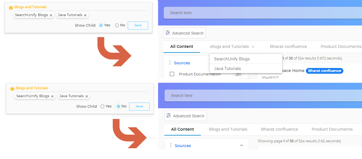Screen dimensions: 362x159
Task: Click the dots handle beside top Sources
Action: pyautogui.click(x=170, y=63)
